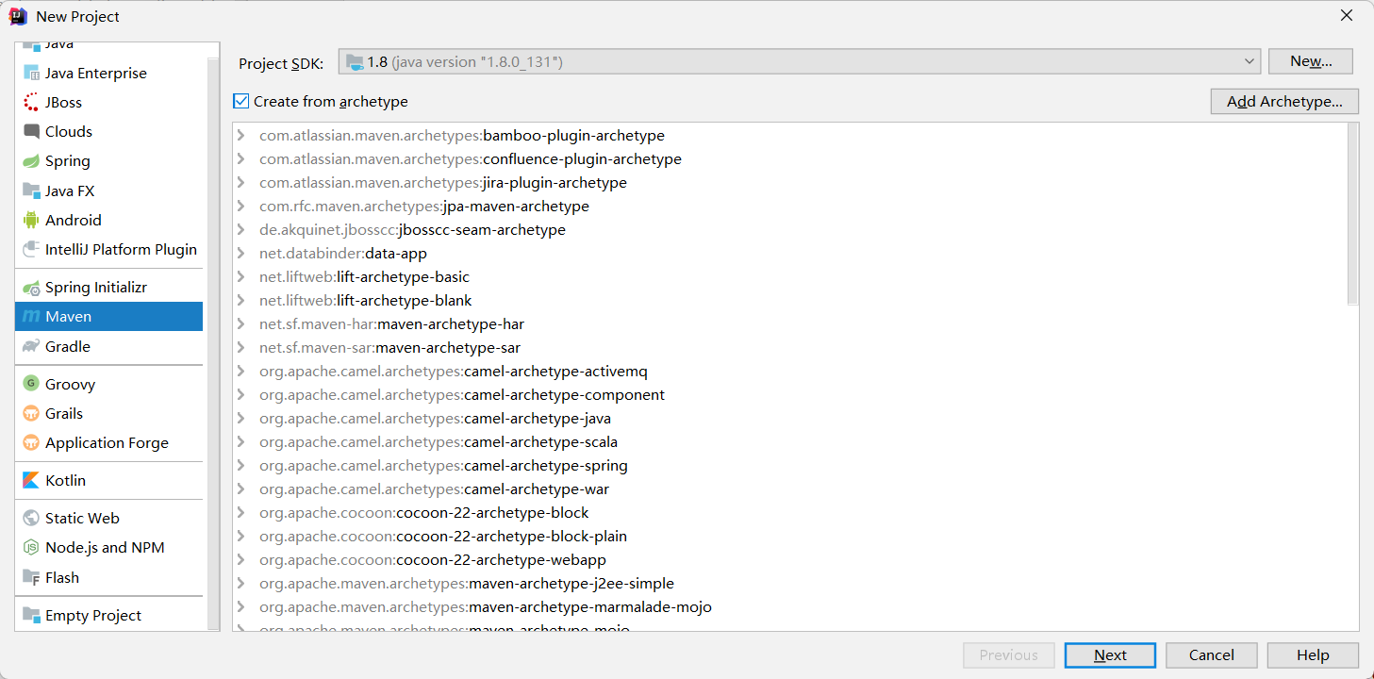Click the New... SDK button
1374x679 pixels.
point(1311,61)
